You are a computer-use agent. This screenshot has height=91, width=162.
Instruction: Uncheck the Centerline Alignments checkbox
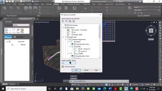click(70, 39)
